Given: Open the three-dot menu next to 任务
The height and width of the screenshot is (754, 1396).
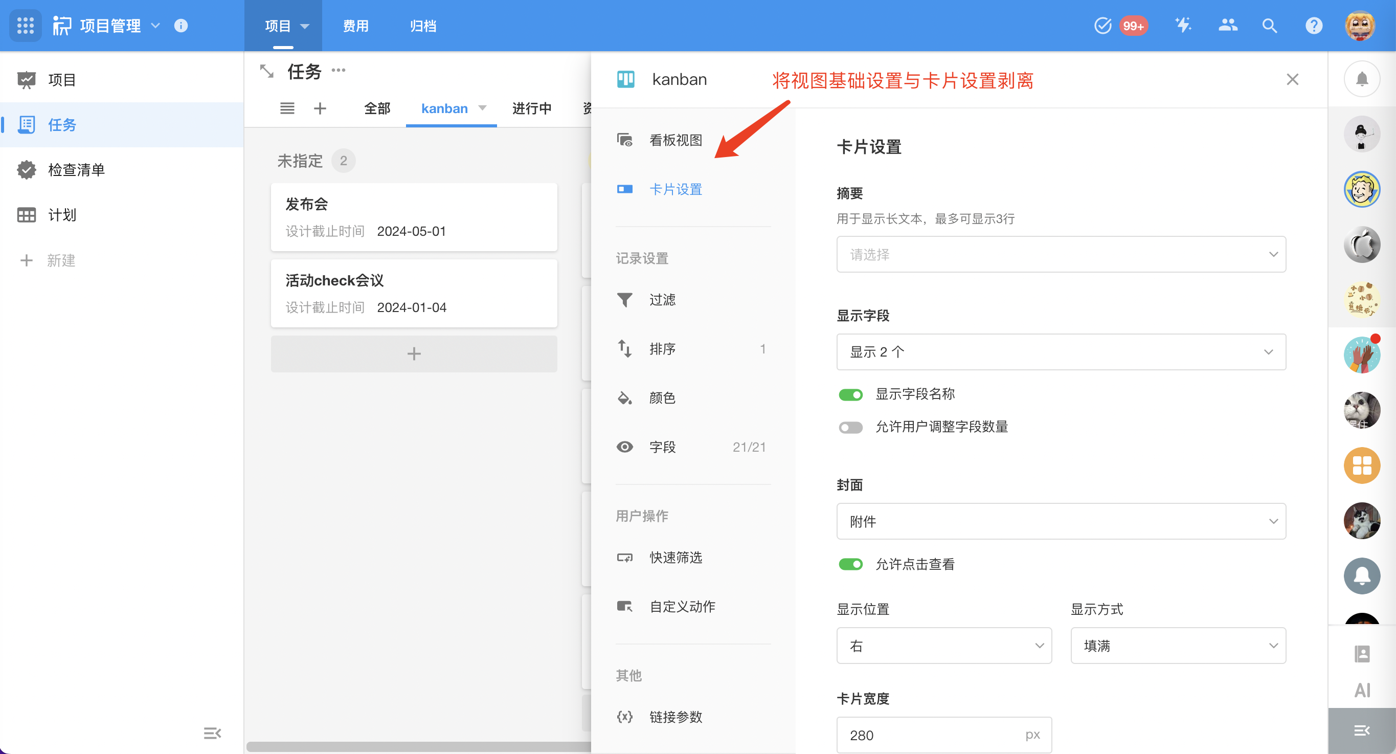Looking at the screenshot, I should click(339, 70).
